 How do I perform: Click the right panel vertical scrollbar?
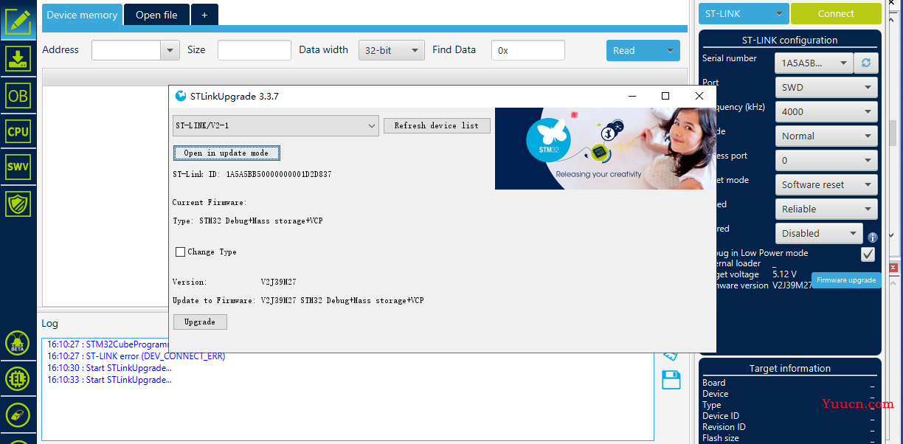(892, 134)
